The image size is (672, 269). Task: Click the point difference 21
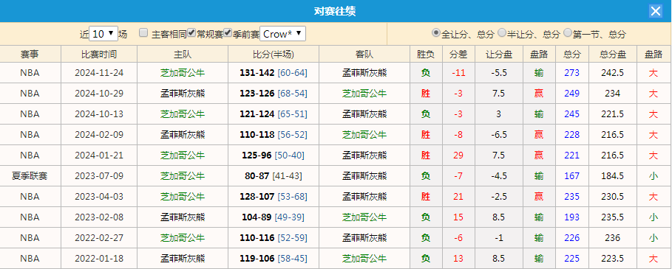458,197
